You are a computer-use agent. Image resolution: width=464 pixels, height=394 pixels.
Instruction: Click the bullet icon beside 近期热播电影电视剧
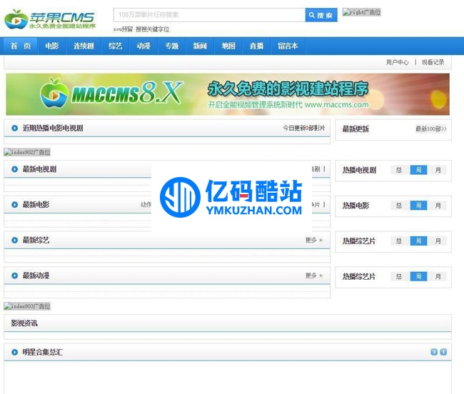click(14, 128)
